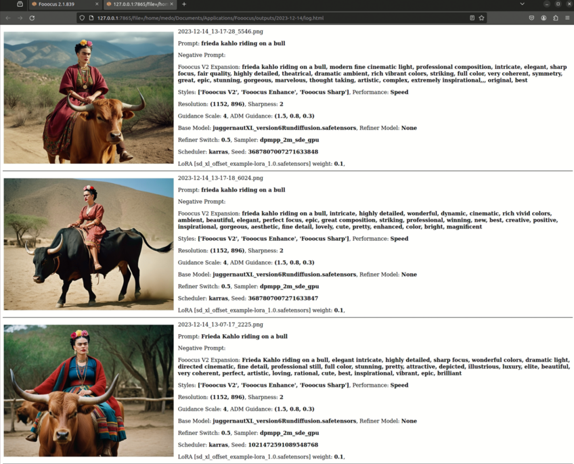Viewport: 574px width, 464px height.
Task: Go back to the previous page
Action: (x=8, y=18)
